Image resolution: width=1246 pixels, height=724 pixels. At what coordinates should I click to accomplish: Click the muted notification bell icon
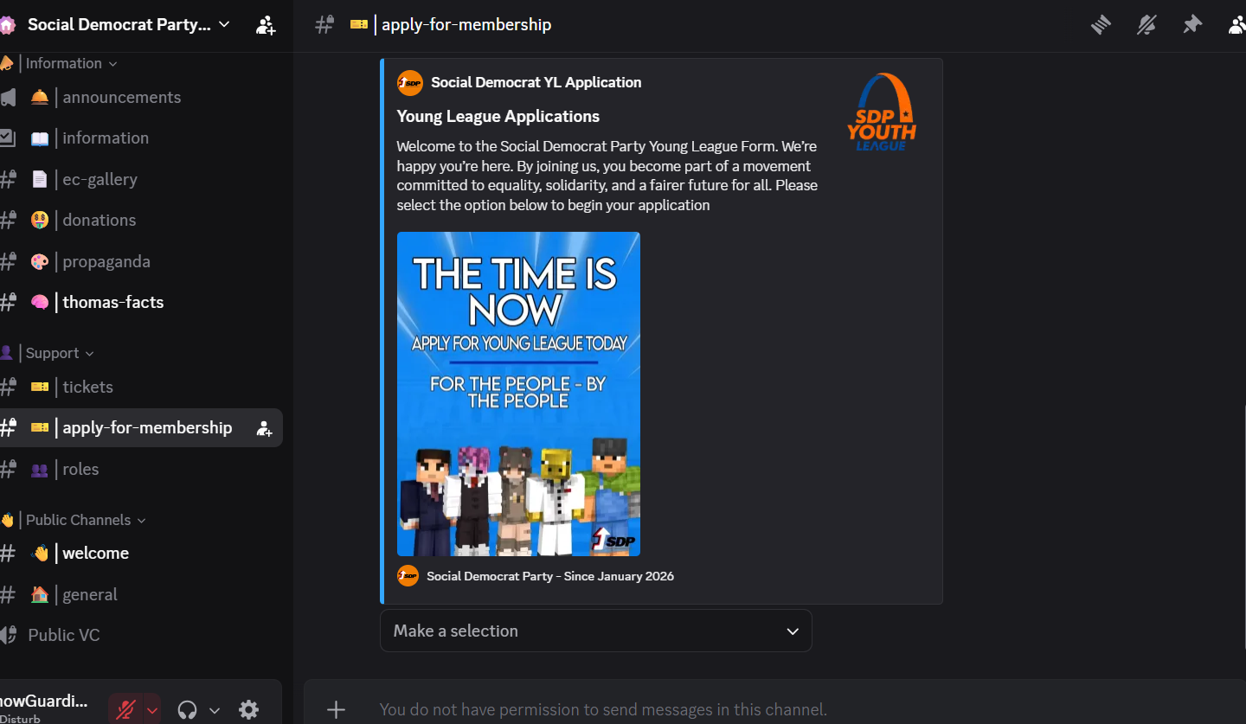point(1146,25)
